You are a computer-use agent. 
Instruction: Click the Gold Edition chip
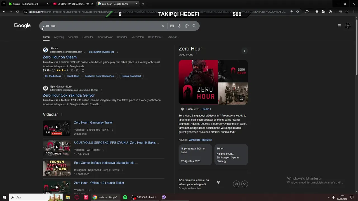point(73,76)
